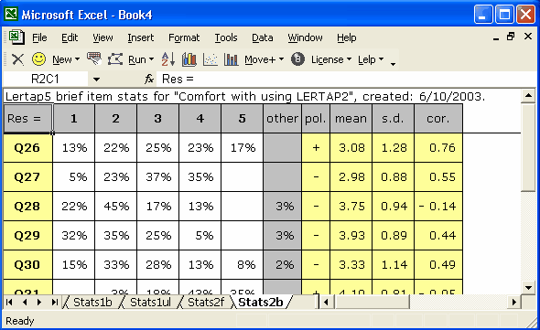Open the Tools menu

coord(226,37)
